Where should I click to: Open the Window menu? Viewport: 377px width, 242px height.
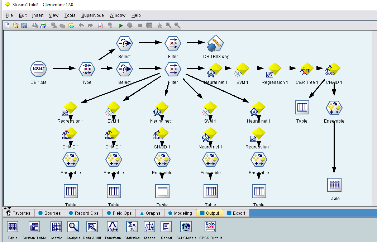[x=117, y=15]
